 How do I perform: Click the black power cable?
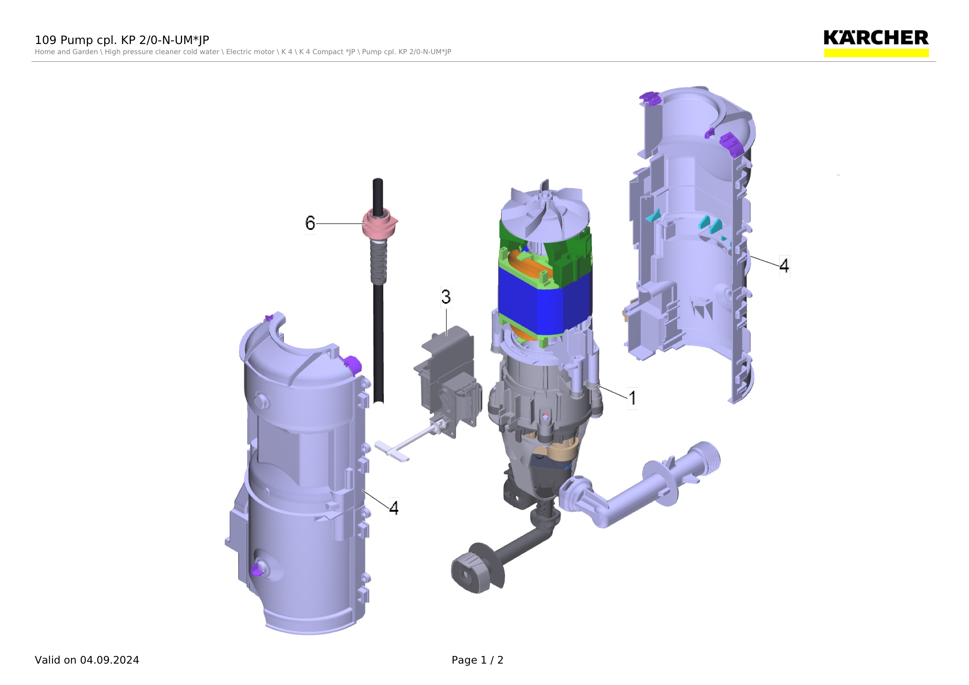point(379,338)
